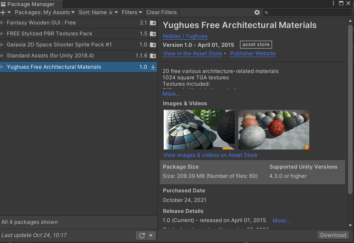Click the Last update Oct 24, 10:17 text
The width and height of the screenshot is (354, 243).
tap(34, 235)
